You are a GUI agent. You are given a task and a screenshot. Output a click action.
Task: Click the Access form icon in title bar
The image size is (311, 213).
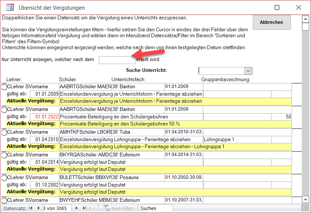click(10, 7)
